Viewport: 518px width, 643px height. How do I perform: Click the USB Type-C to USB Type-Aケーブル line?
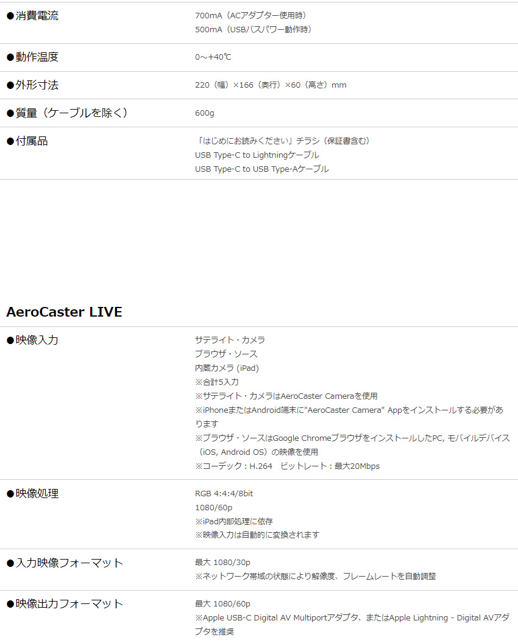(x=262, y=169)
